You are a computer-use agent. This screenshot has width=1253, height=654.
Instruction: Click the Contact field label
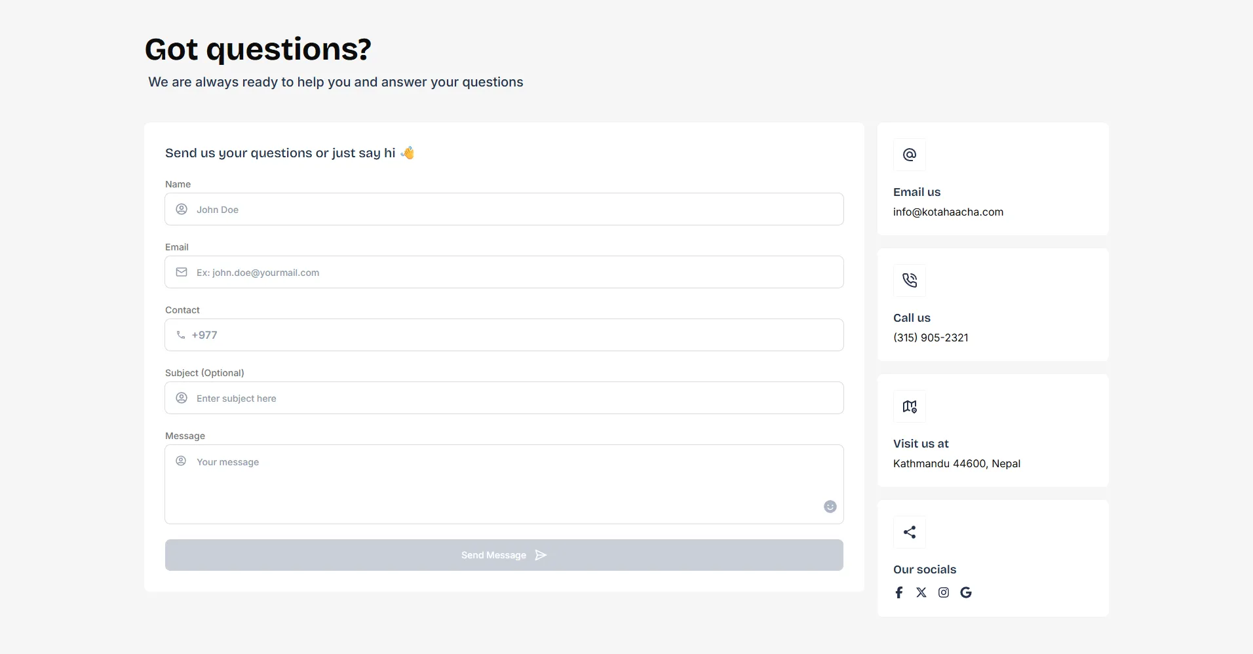[182, 310]
